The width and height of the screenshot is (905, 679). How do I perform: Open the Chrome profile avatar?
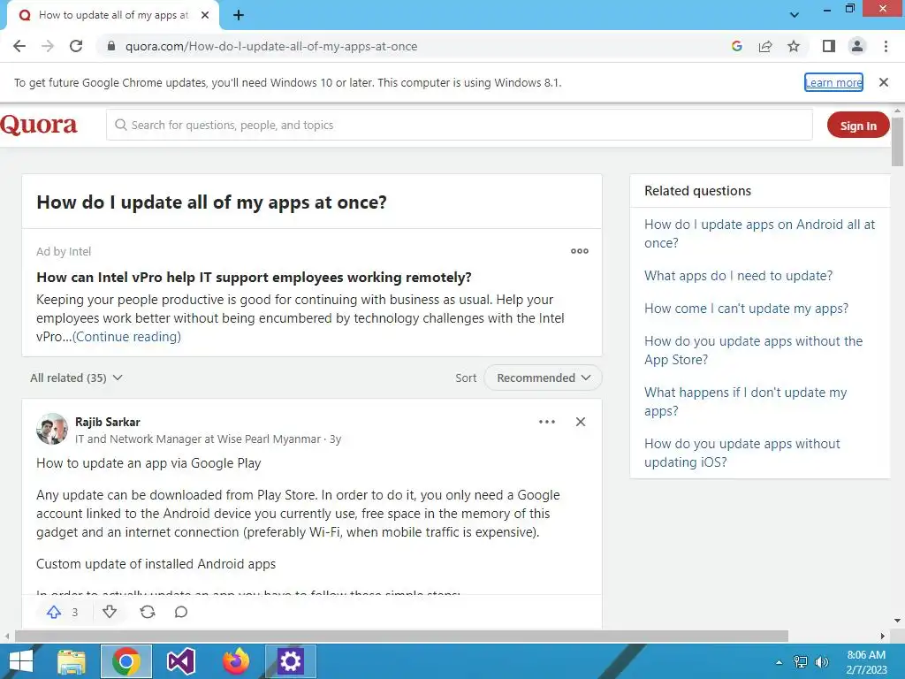coord(857,46)
